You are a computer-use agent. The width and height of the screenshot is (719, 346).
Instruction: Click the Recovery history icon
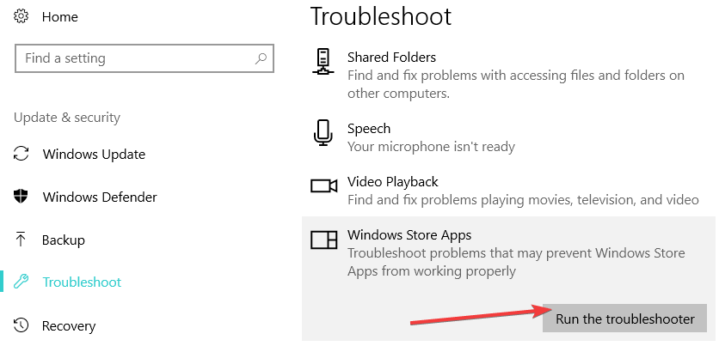coord(22,325)
